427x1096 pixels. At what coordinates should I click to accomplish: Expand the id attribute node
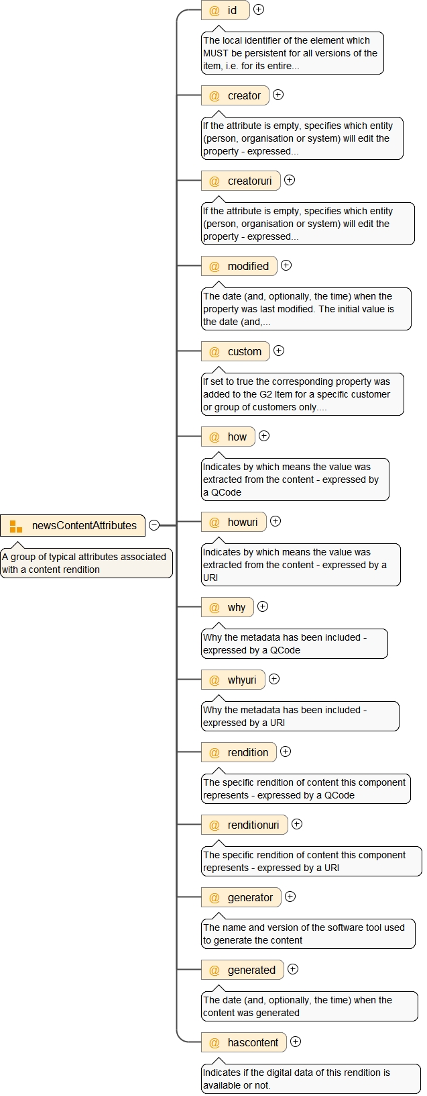tap(259, 9)
